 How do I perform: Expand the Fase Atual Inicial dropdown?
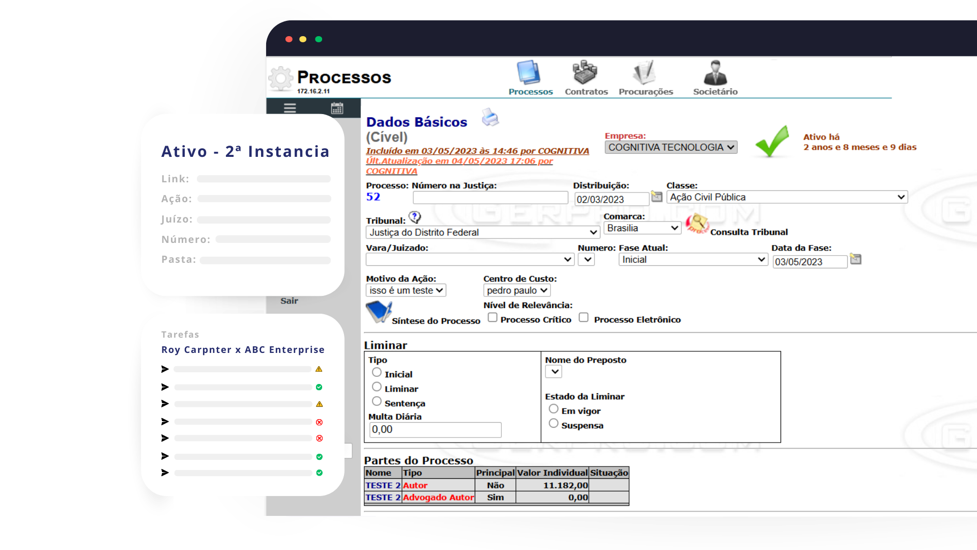(693, 260)
